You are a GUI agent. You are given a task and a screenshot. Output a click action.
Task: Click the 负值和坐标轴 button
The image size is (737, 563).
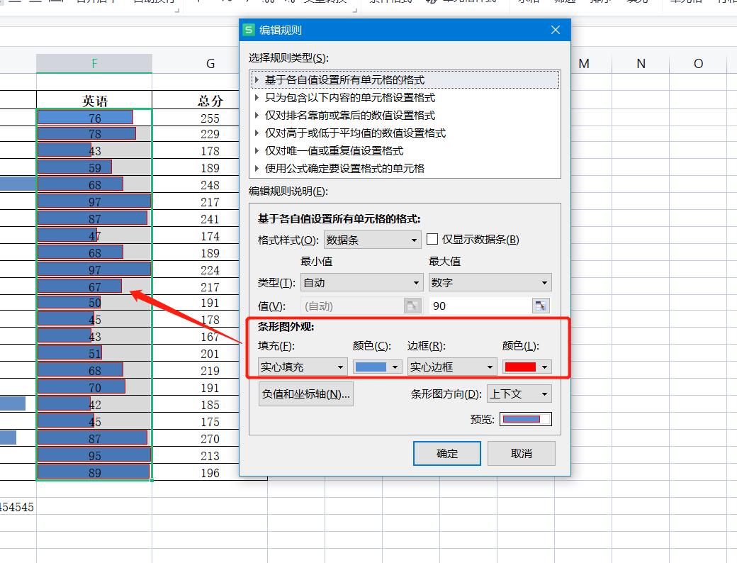(305, 393)
